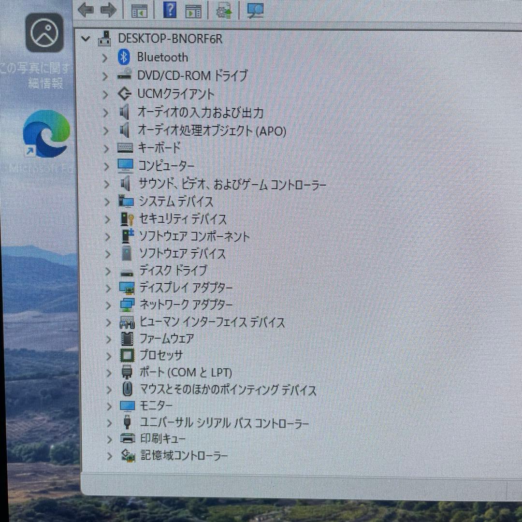Open the Photos app desktop shortcut
Screen dimensions: 522x522
[43, 33]
